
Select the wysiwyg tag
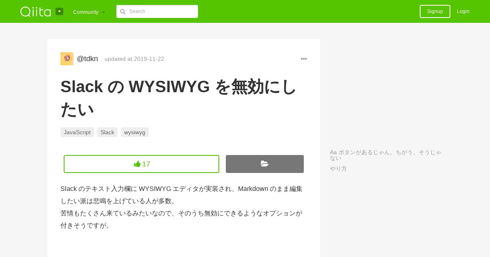coord(135,132)
